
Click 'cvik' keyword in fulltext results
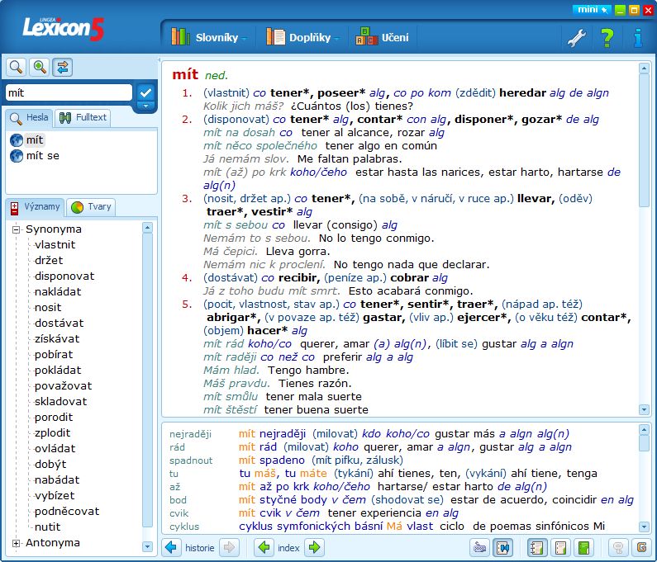click(179, 513)
